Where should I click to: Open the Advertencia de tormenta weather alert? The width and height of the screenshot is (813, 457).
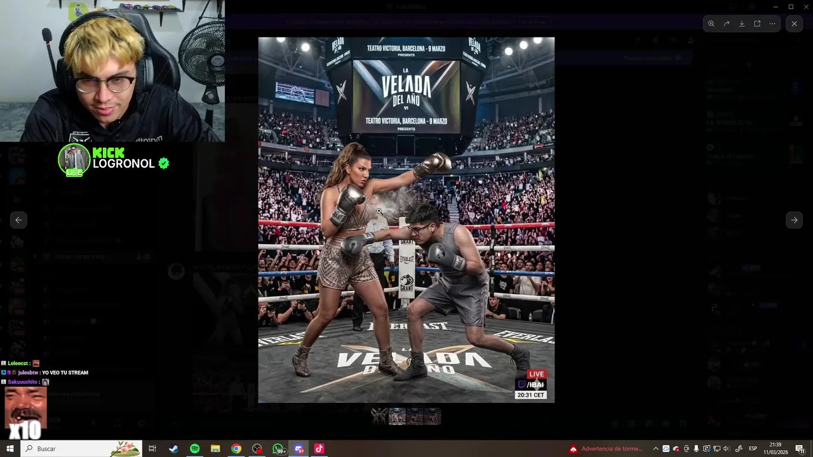[x=607, y=449]
